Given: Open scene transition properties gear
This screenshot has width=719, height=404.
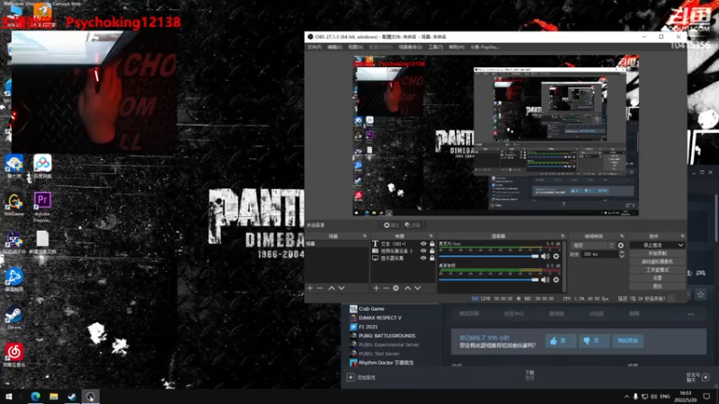Looking at the screenshot, I should tap(621, 245).
